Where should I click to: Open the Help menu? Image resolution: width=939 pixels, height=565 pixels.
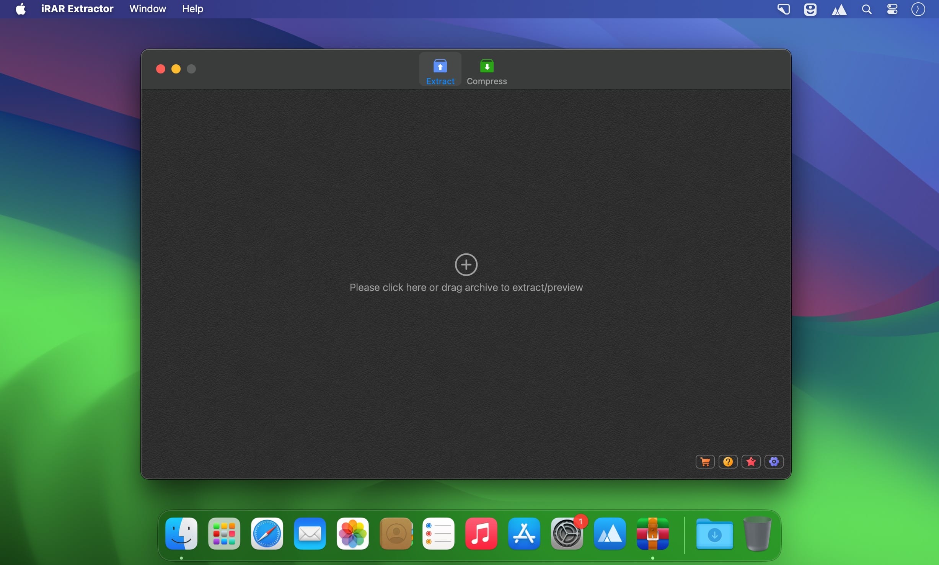coord(192,9)
